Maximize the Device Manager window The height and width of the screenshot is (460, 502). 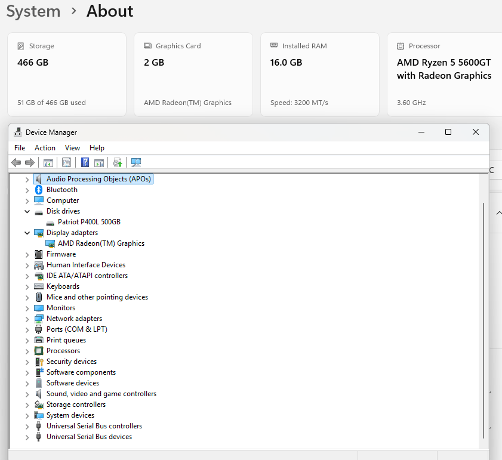click(x=448, y=132)
